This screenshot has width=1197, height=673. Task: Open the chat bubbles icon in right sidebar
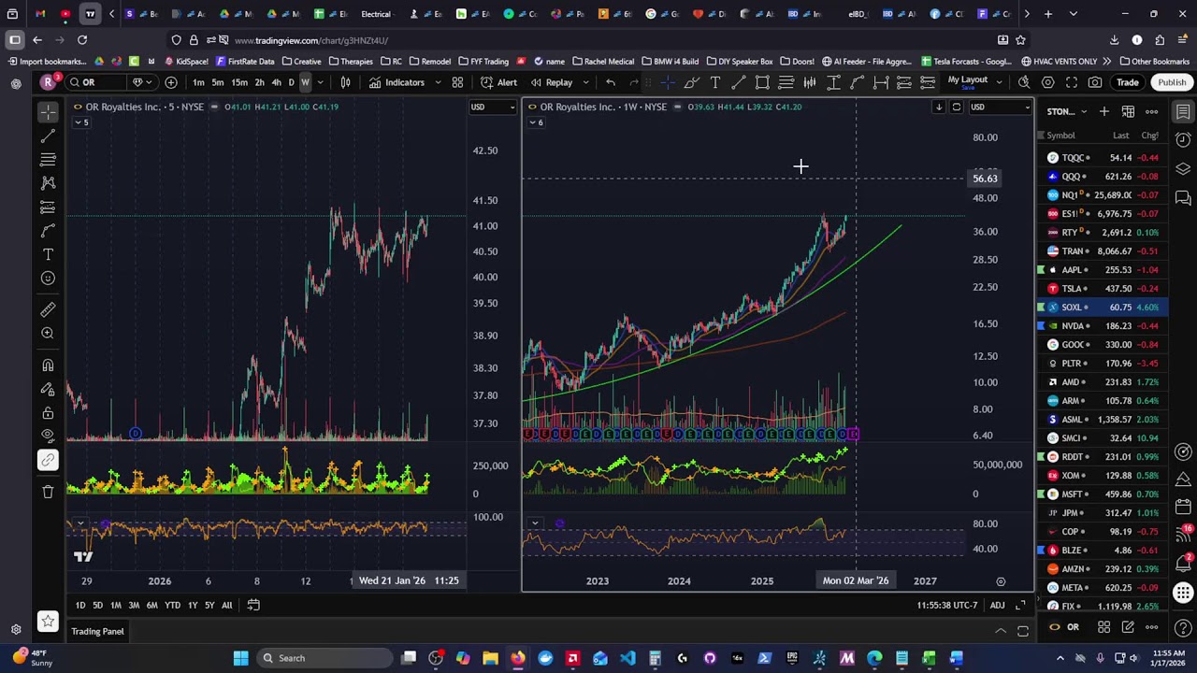point(1183,198)
